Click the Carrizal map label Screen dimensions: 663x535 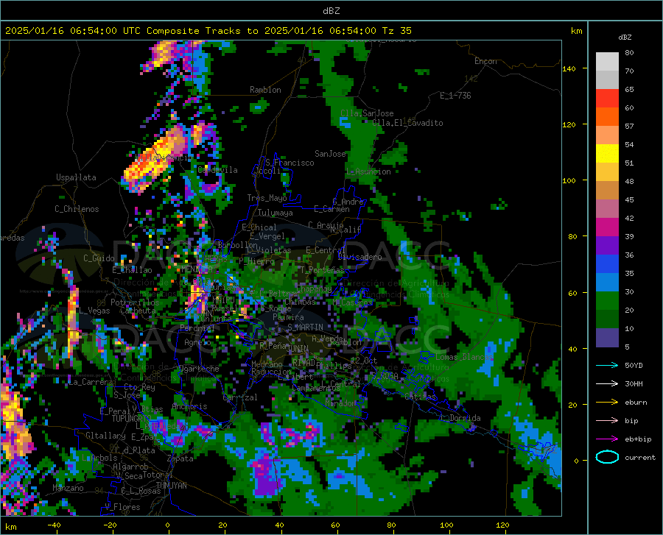[x=239, y=397]
